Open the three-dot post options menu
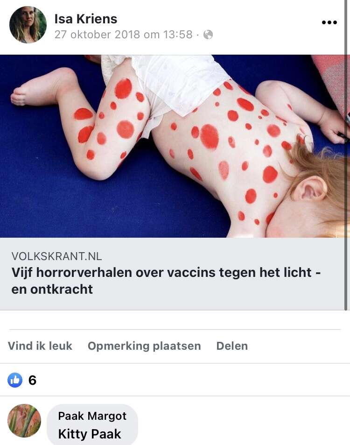Image resolution: width=350 pixels, height=445 pixels. [x=329, y=22]
